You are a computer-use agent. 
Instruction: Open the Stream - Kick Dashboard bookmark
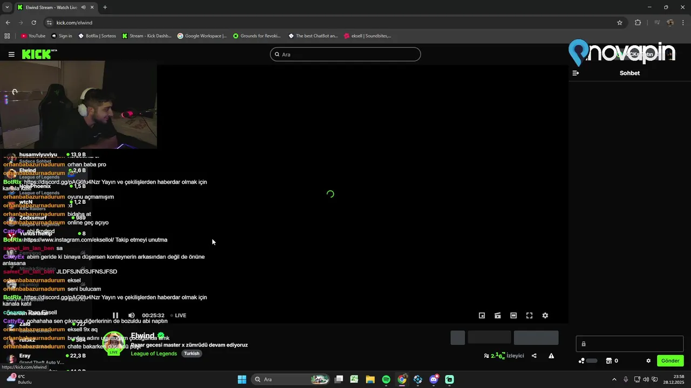click(x=147, y=36)
